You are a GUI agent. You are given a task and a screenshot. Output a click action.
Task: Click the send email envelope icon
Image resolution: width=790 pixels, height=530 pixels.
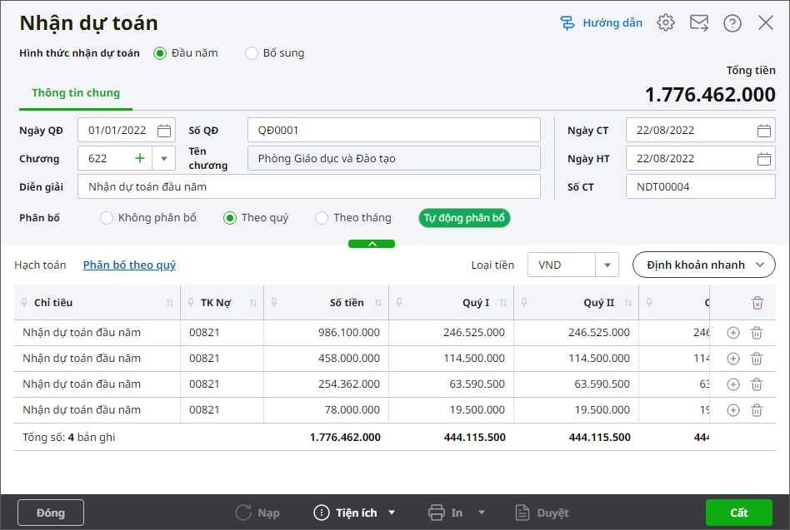[x=699, y=22]
